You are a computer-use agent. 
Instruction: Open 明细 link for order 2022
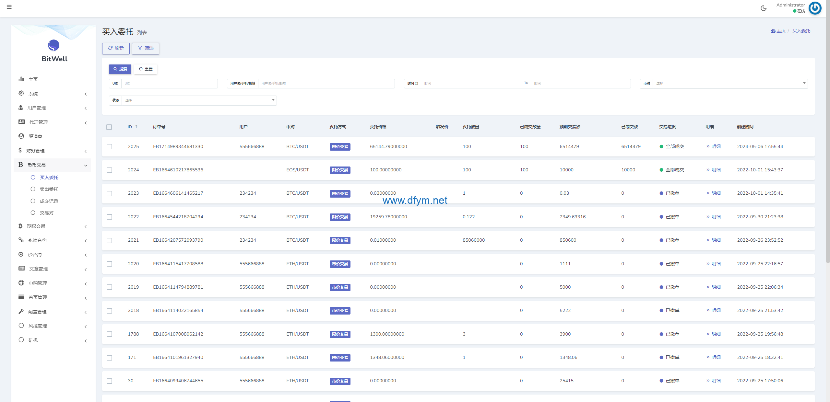(713, 217)
